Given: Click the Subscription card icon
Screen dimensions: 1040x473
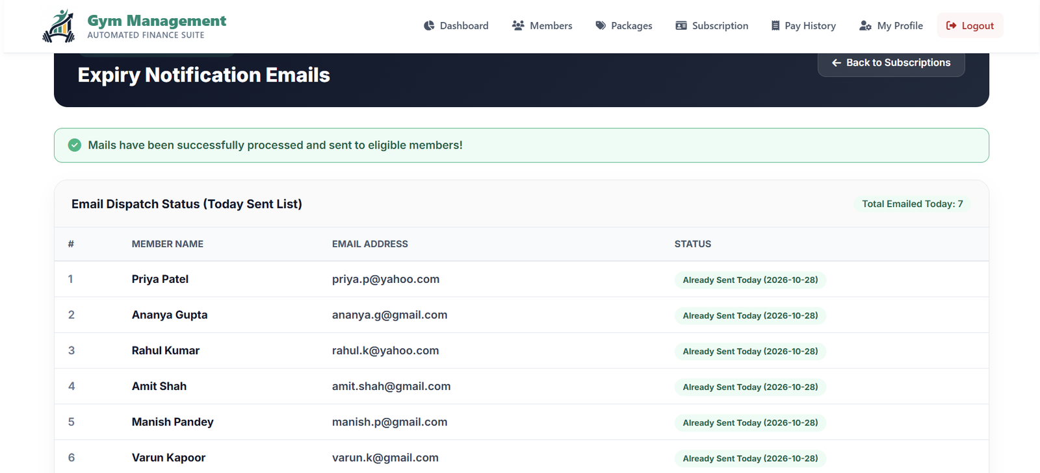Looking at the screenshot, I should [681, 26].
